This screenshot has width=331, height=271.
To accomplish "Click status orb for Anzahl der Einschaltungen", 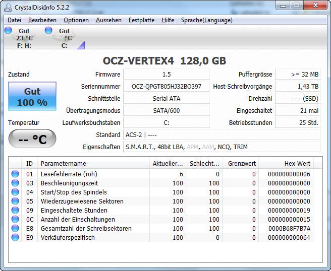I will [x=15, y=219].
